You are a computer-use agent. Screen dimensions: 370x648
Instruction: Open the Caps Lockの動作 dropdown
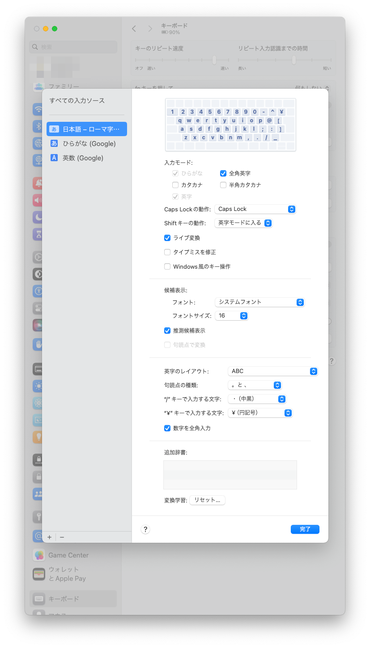tap(255, 209)
